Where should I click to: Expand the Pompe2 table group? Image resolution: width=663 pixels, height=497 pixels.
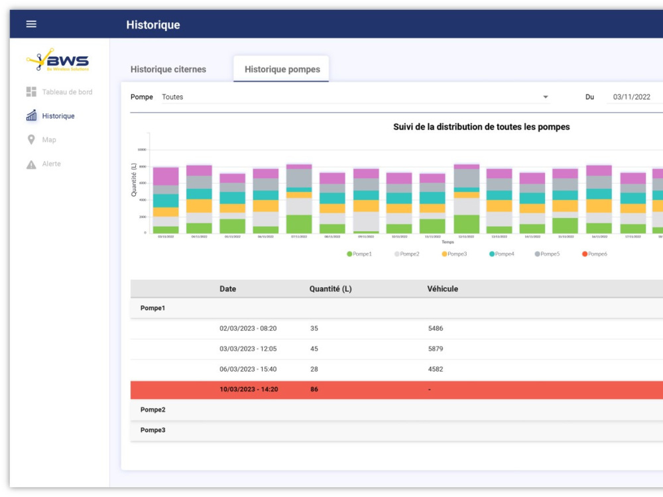396,410
